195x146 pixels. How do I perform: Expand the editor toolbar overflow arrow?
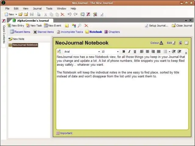click(x=186, y=53)
